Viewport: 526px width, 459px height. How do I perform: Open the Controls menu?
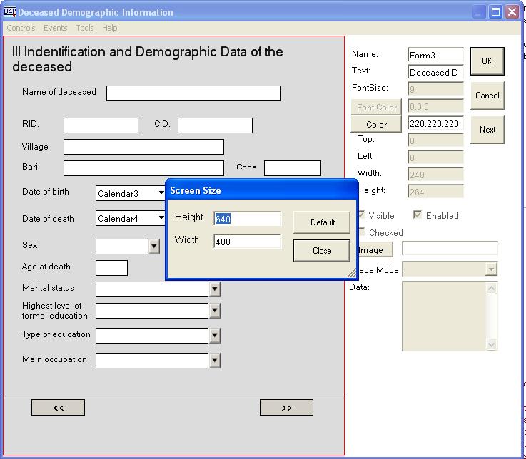(21, 28)
